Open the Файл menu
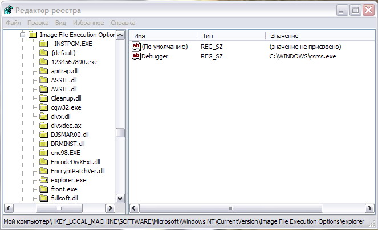 click(x=13, y=23)
